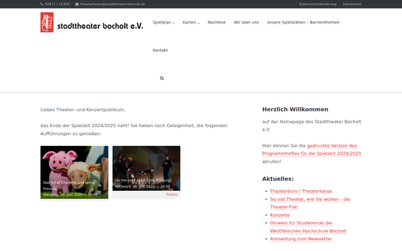Viewport: 402px width, 251px height.
Task: Click the phone icon in top bar
Action: tap(42, 4)
